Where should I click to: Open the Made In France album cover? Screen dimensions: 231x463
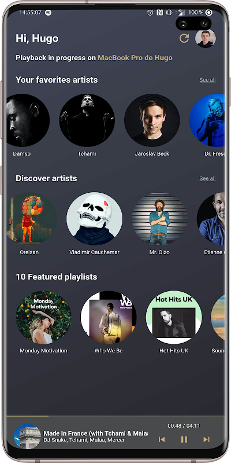click(27, 437)
